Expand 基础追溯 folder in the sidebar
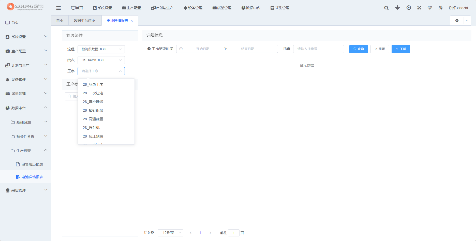This screenshot has height=241, width=476. pos(25,122)
